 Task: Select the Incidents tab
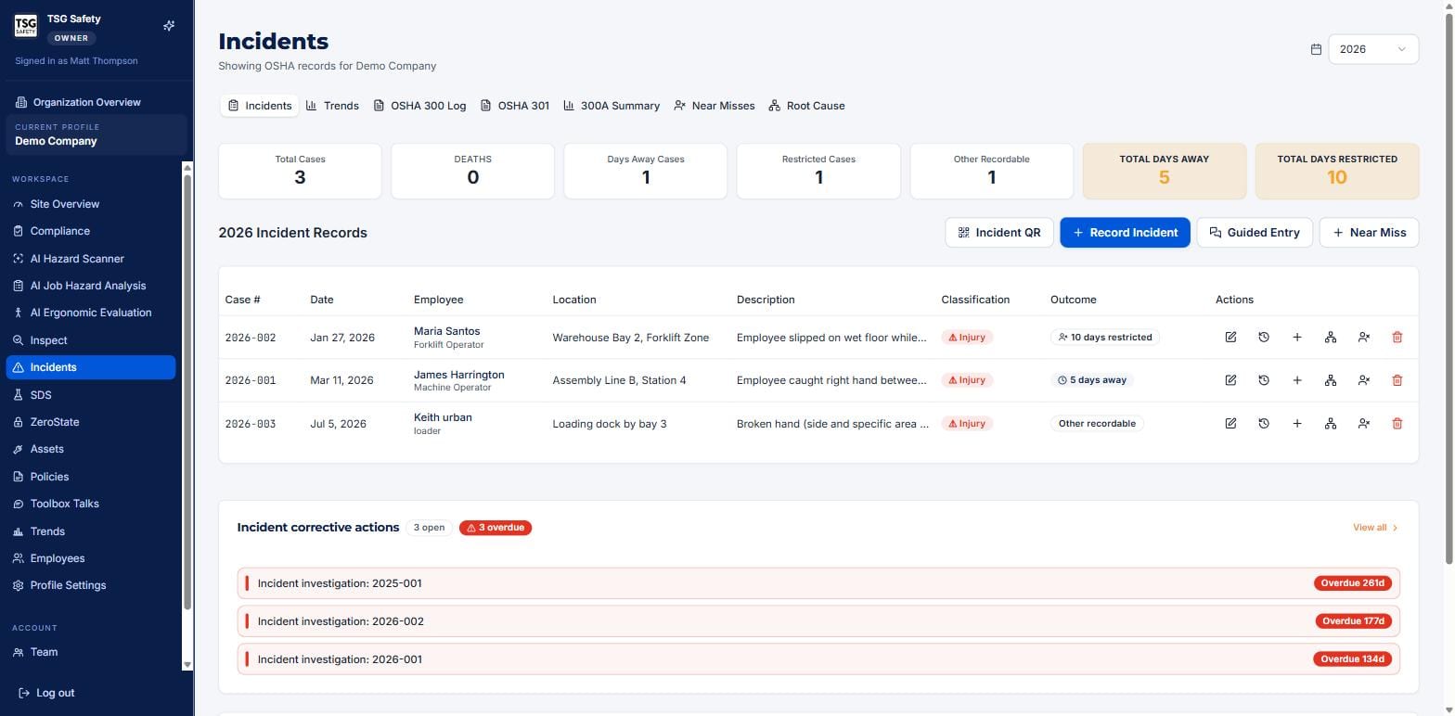pos(260,106)
